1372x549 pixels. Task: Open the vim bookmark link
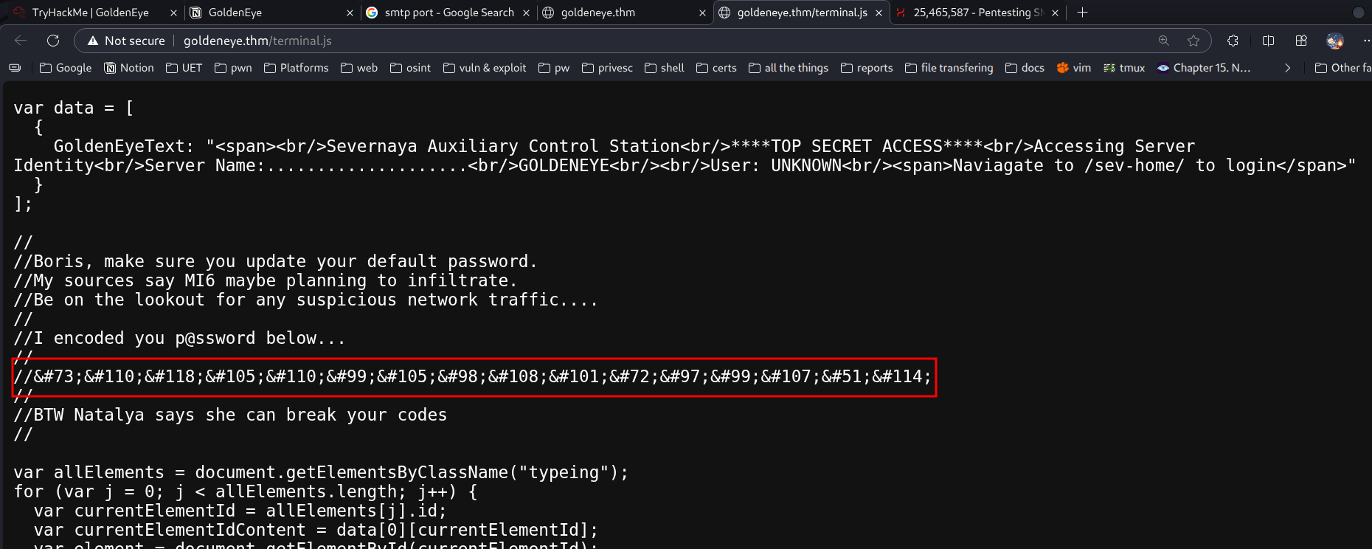1073,68
